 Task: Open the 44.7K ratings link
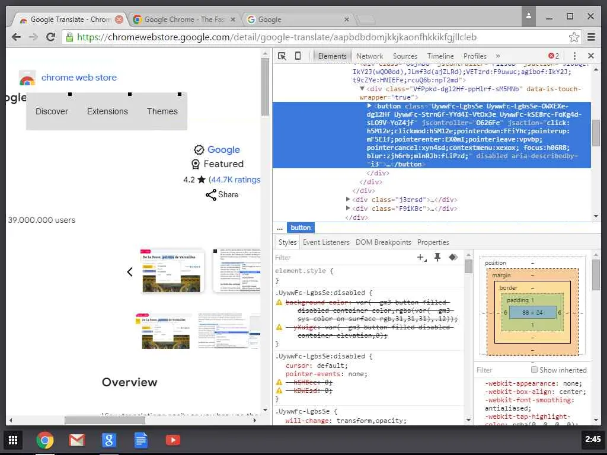pyautogui.click(x=236, y=180)
